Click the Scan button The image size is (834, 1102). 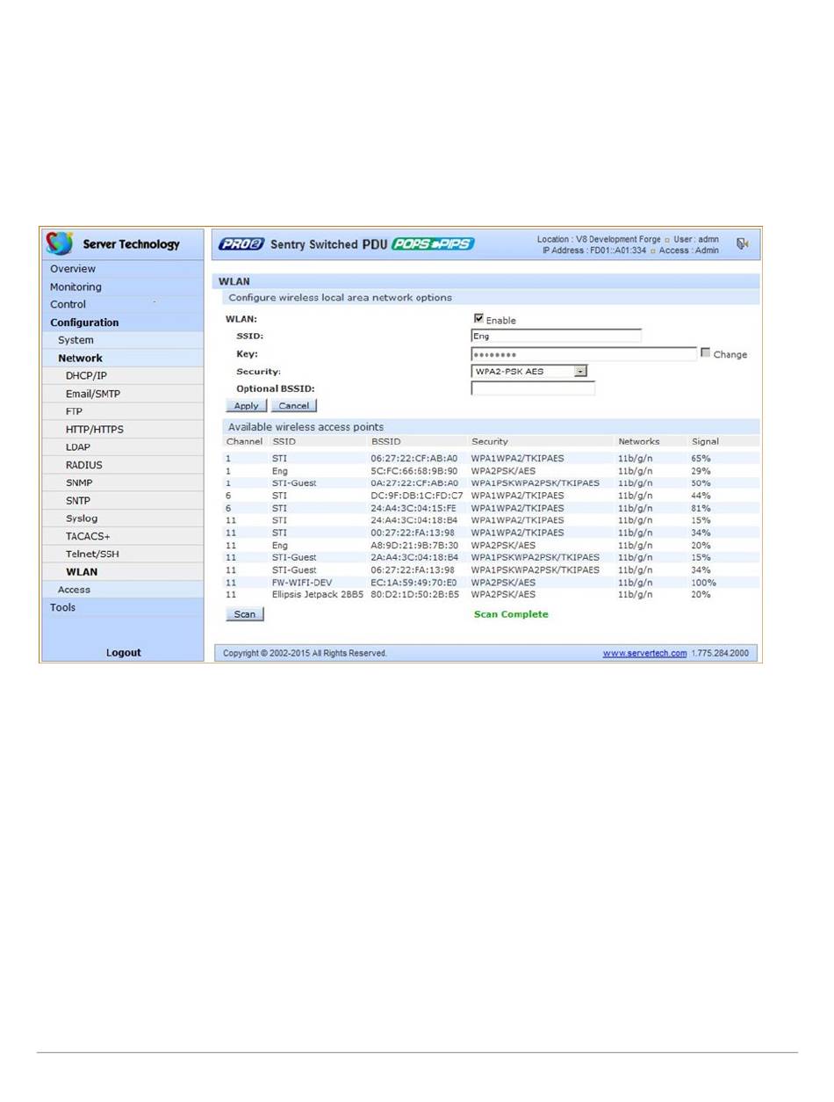[x=245, y=614]
